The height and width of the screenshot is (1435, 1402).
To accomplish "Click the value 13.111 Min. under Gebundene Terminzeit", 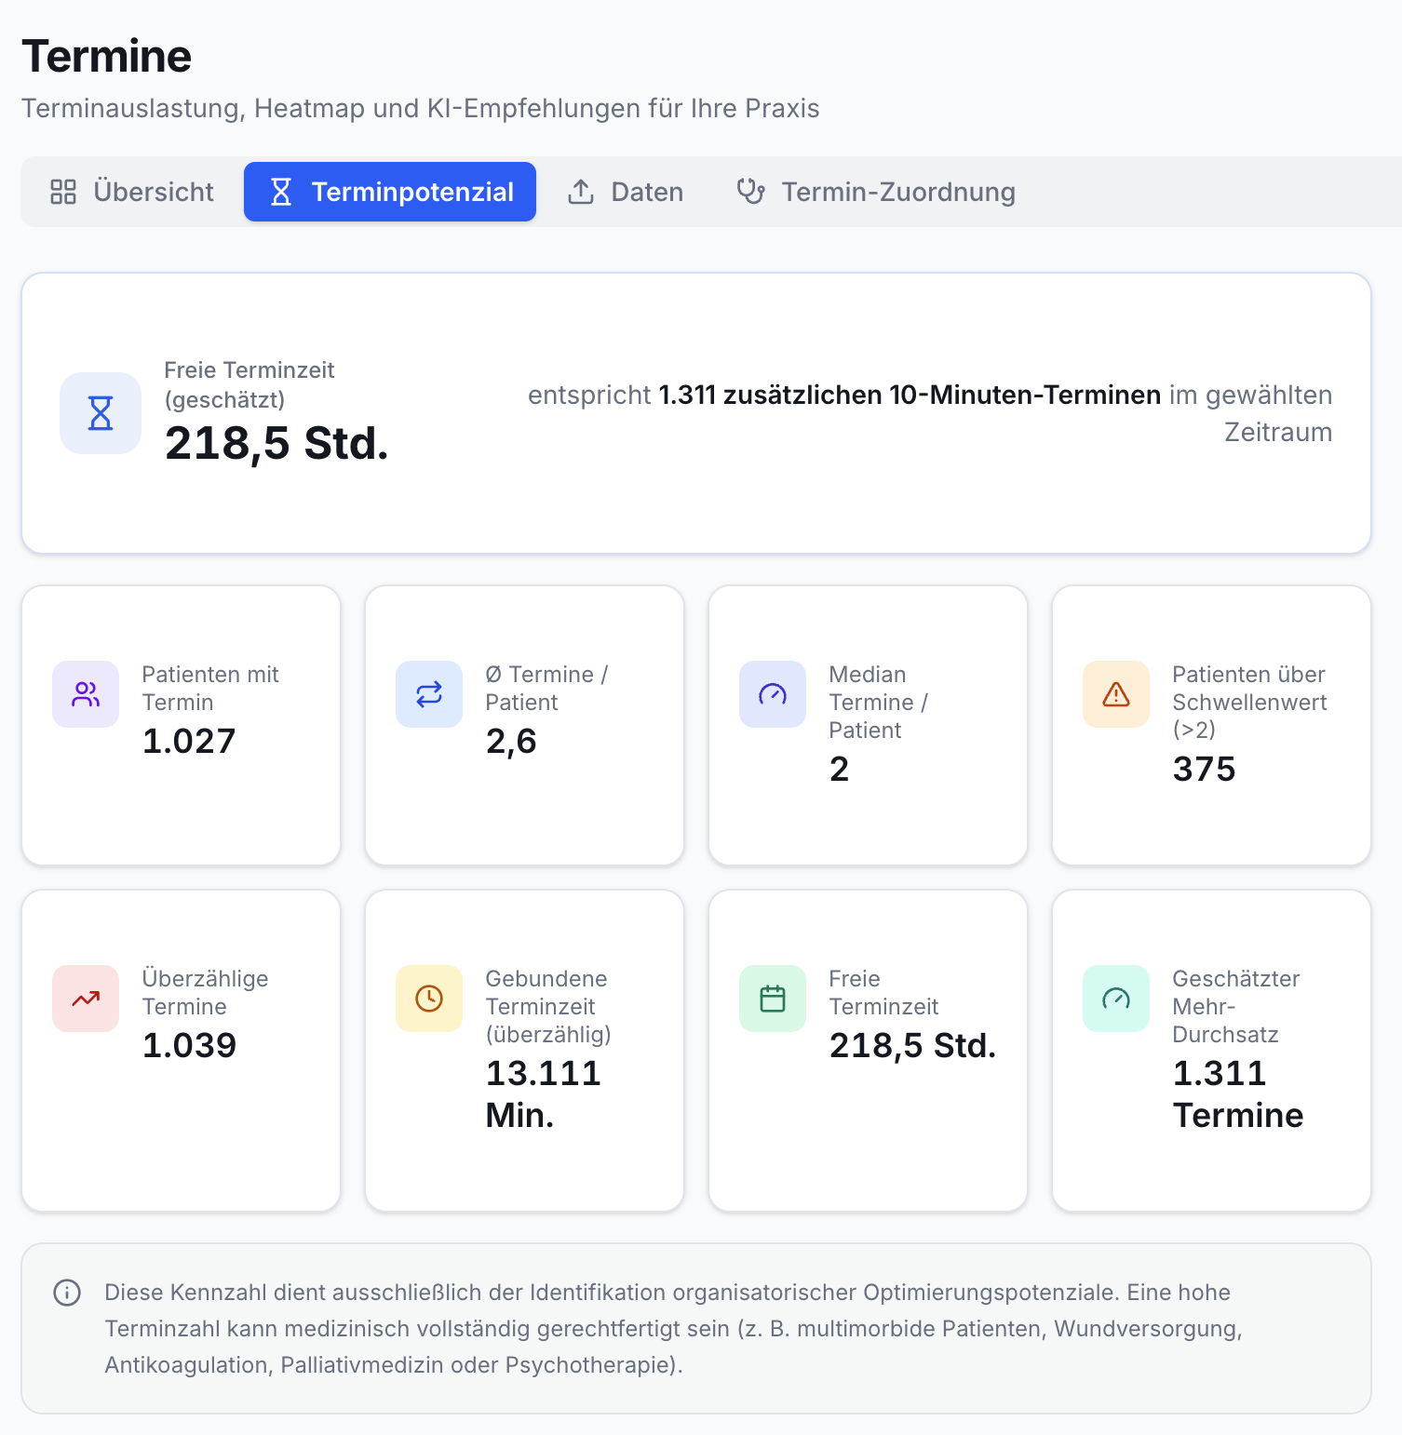I will [544, 1094].
